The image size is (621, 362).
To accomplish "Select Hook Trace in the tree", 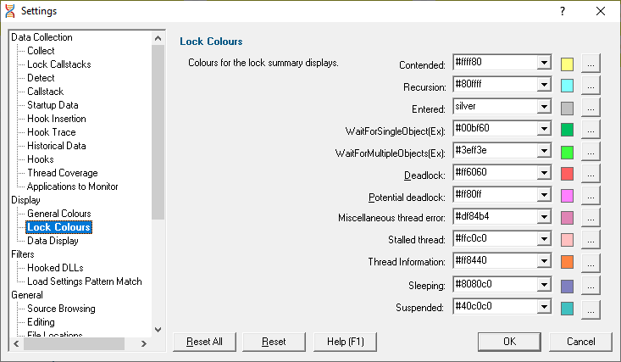I will tap(52, 132).
